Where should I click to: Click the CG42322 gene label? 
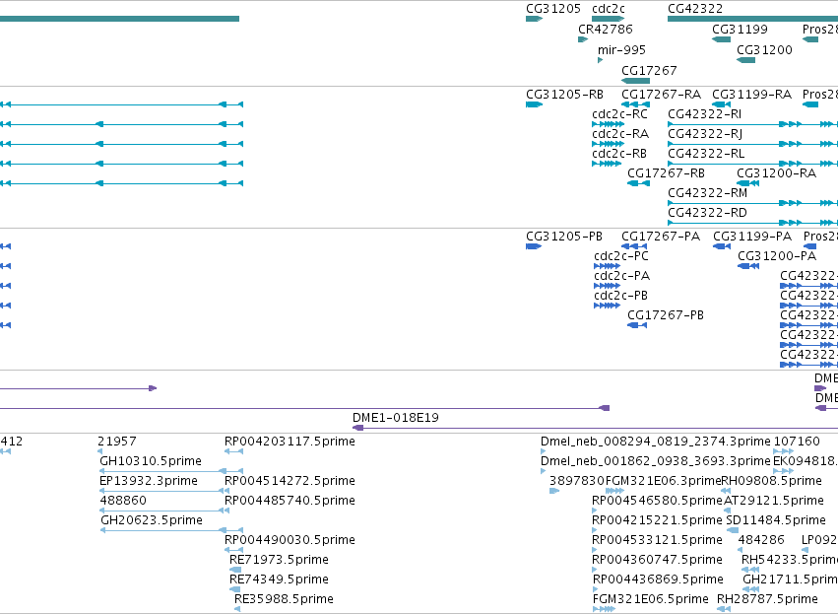[695, 9]
